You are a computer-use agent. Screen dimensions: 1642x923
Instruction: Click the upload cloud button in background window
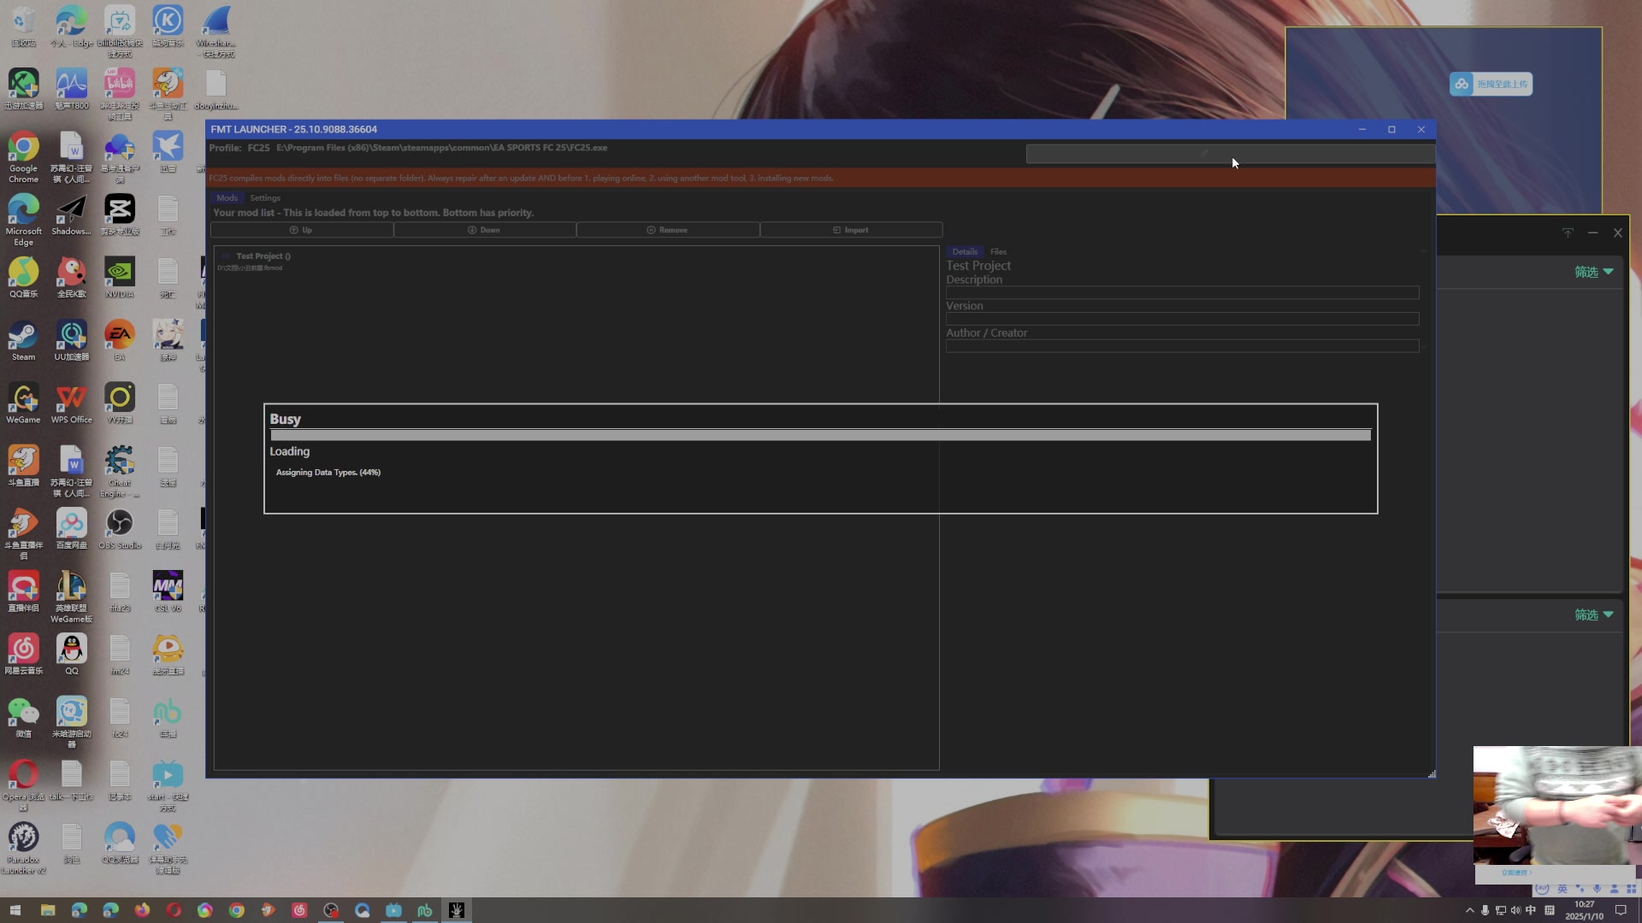point(1491,84)
